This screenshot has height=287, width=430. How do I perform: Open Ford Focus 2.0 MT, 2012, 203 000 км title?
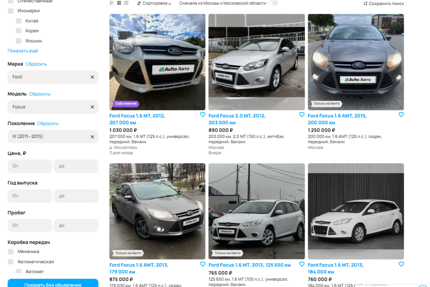[237, 119]
